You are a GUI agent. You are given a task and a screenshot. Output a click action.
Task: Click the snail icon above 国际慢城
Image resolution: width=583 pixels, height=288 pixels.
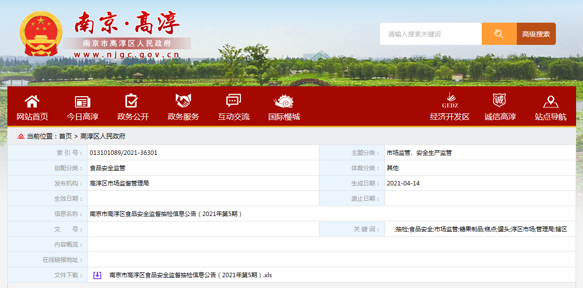284,101
